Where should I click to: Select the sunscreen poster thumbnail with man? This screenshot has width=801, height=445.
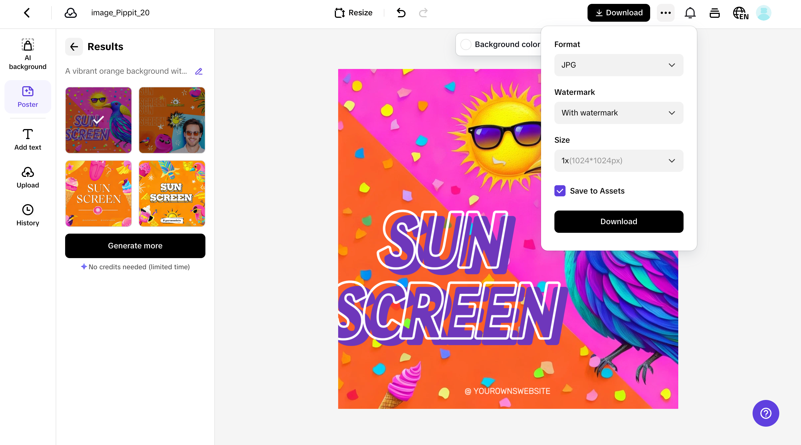172,120
